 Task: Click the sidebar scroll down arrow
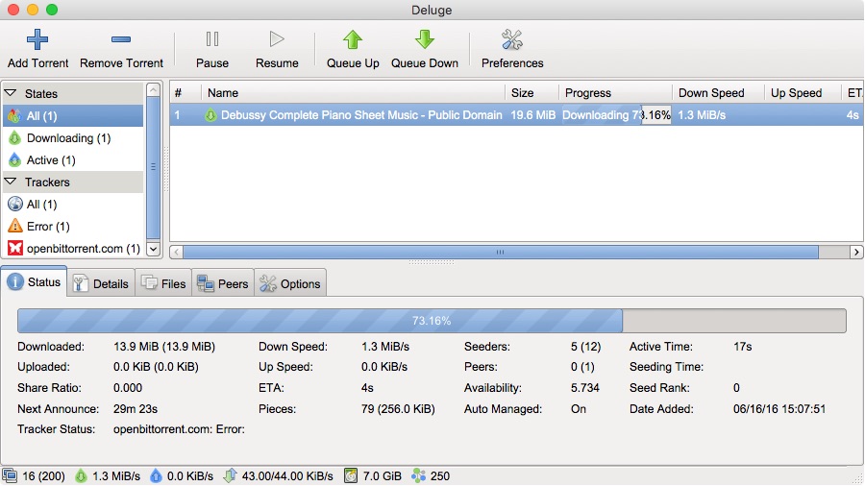[154, 249]
